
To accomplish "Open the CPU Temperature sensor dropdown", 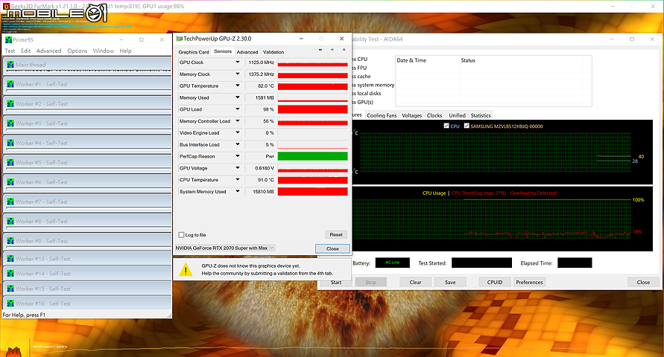I will pos(238,179).
